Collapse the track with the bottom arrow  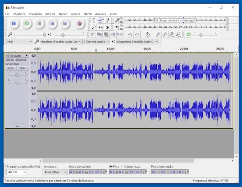(x=17, y=126)
